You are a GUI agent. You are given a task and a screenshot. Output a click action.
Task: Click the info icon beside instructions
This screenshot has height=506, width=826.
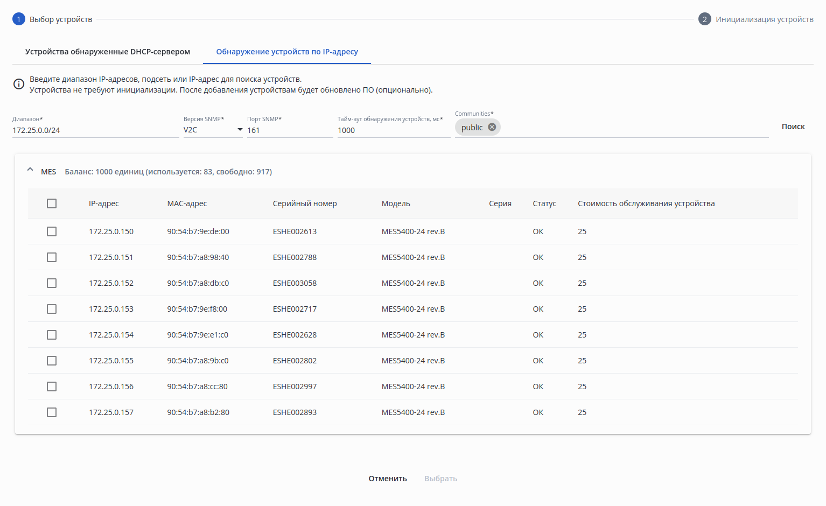point(19,84)
